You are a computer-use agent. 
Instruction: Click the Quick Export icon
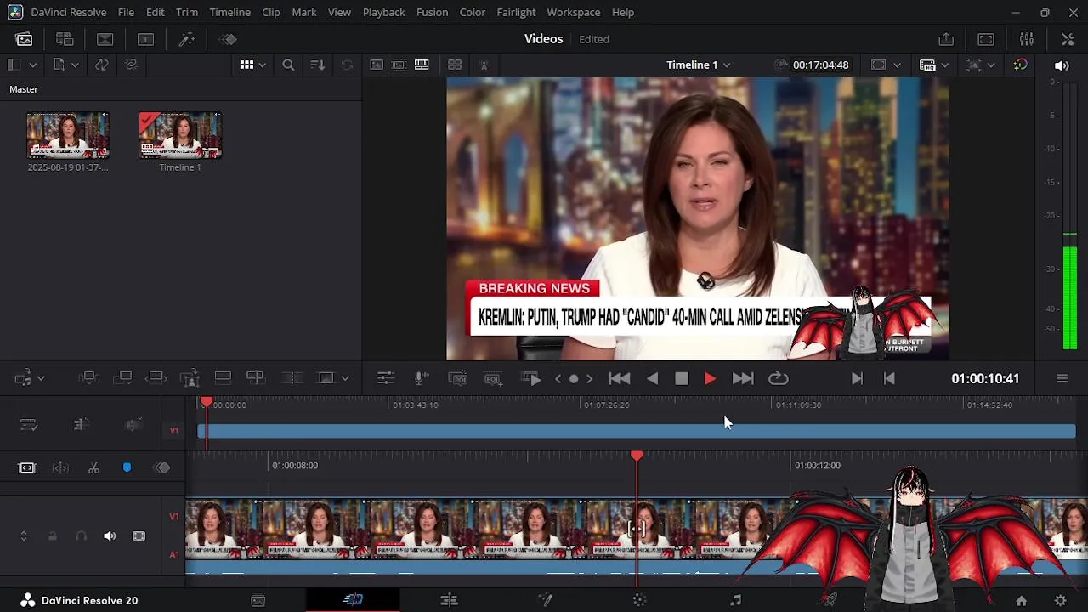(x=946, y=39)
